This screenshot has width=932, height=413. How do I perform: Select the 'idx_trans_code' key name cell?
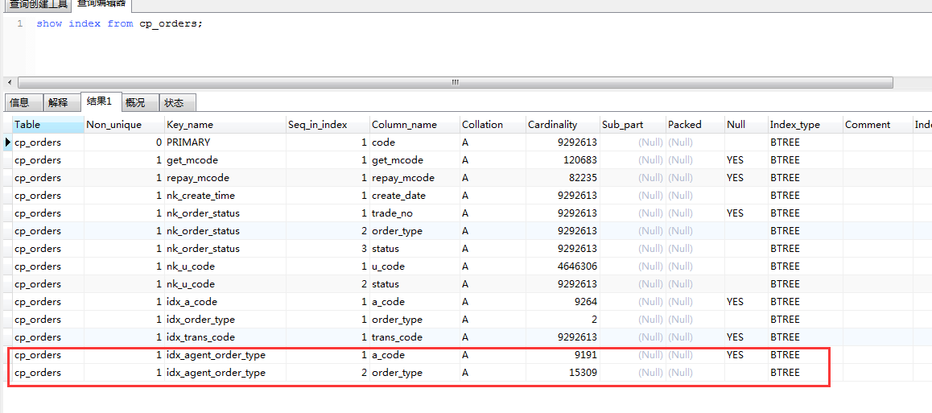click(225, 337)
